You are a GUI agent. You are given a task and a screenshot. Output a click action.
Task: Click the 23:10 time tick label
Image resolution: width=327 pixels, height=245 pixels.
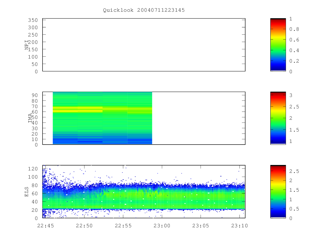240,226
